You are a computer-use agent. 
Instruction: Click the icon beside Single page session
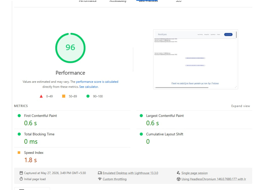tap(178, 173)
